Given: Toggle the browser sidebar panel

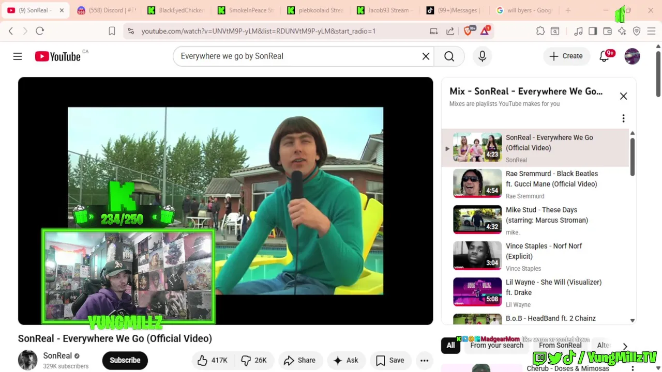Looking at the screenshot, I should click(593, 31).
